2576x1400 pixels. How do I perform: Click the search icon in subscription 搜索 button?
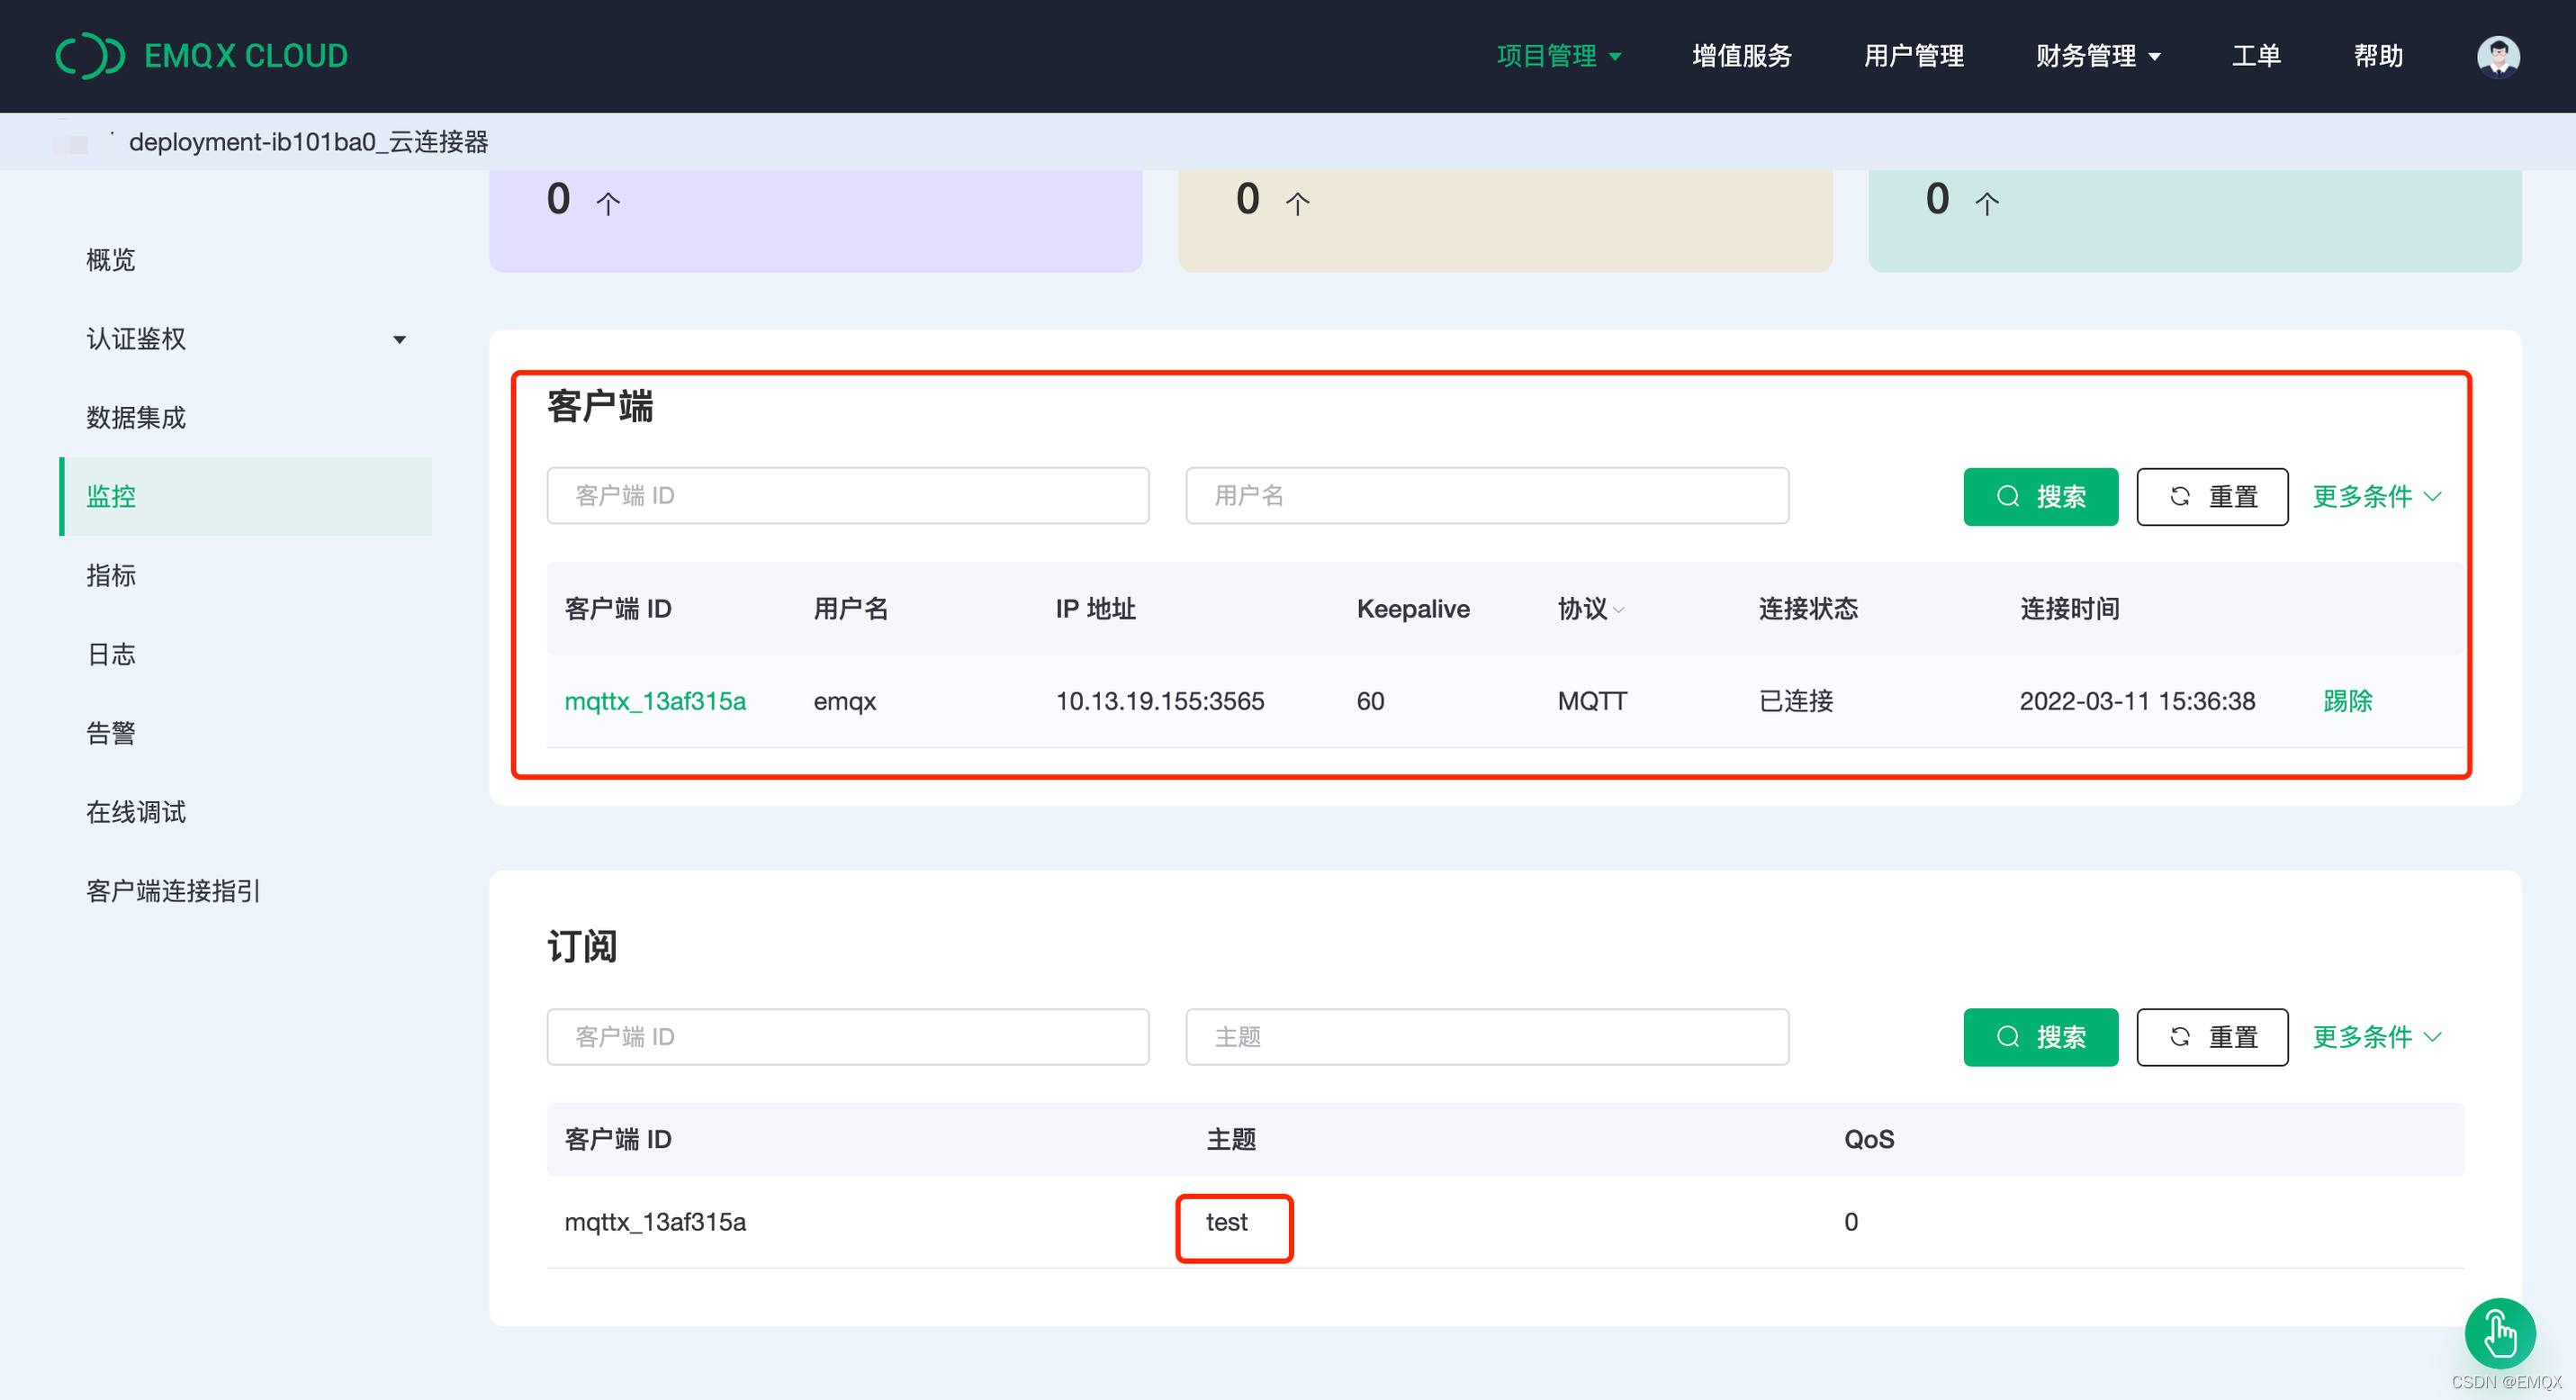point(2009,1037)
